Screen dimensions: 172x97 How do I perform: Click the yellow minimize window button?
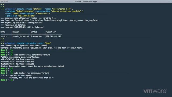[5, 2]
